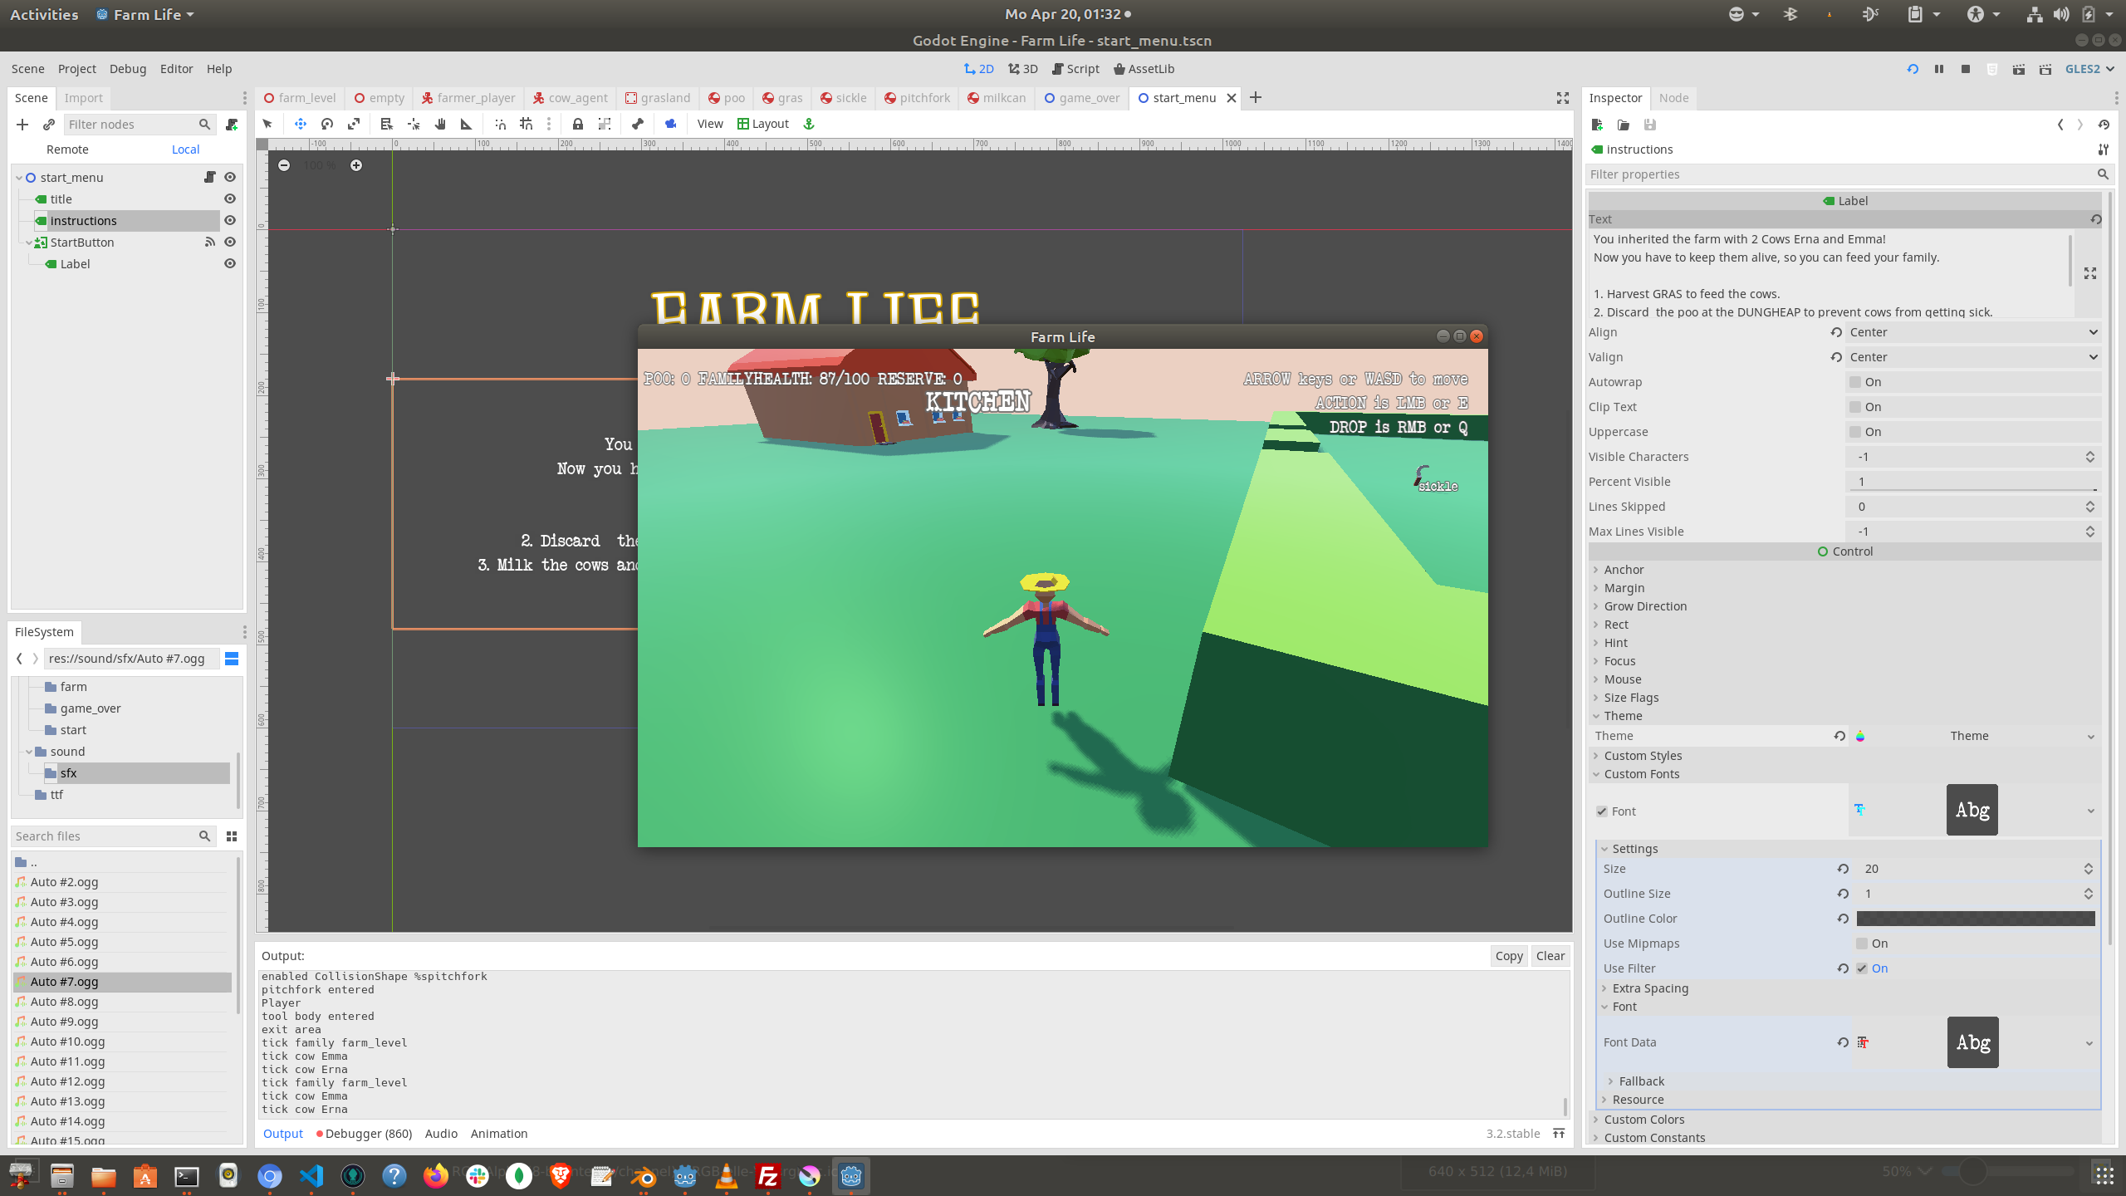Open the Align dropdown
This screenshot has height=1196, width=2126.
[x=1973, y=332]
